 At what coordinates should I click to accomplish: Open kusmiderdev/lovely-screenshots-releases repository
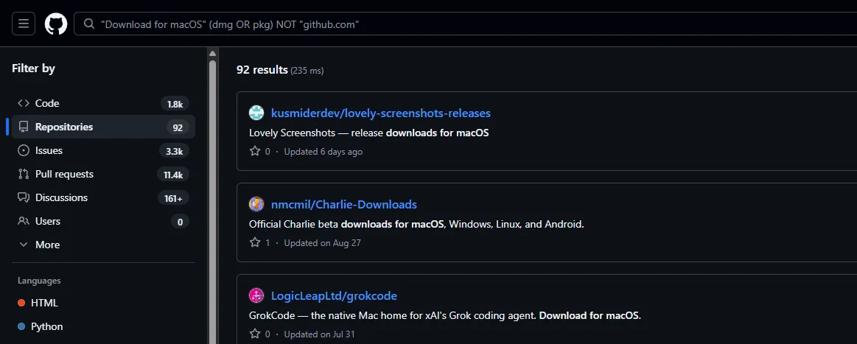(x=380, y=113)
